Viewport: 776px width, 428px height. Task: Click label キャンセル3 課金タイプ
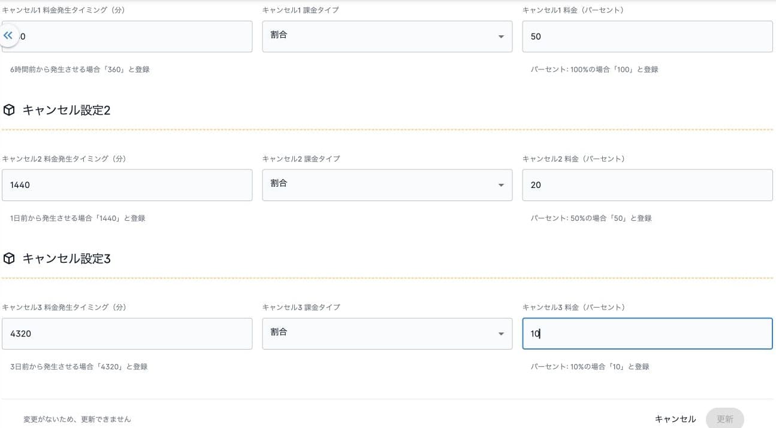[x=301, y=307]
